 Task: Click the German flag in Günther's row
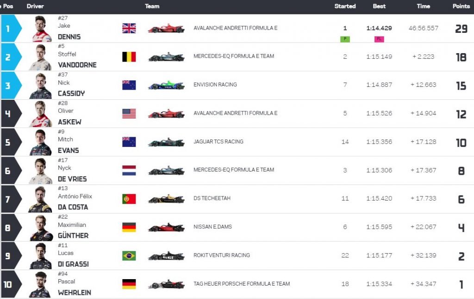(x=129, y=227)
